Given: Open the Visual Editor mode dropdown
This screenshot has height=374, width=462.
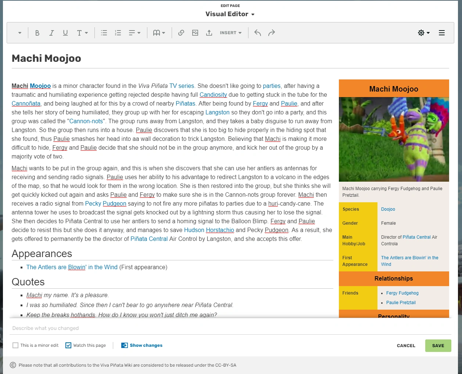Looking at the screenshot, I should pos(230,14).
